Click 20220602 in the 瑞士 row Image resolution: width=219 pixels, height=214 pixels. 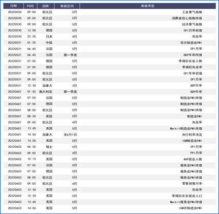(15, 147)
